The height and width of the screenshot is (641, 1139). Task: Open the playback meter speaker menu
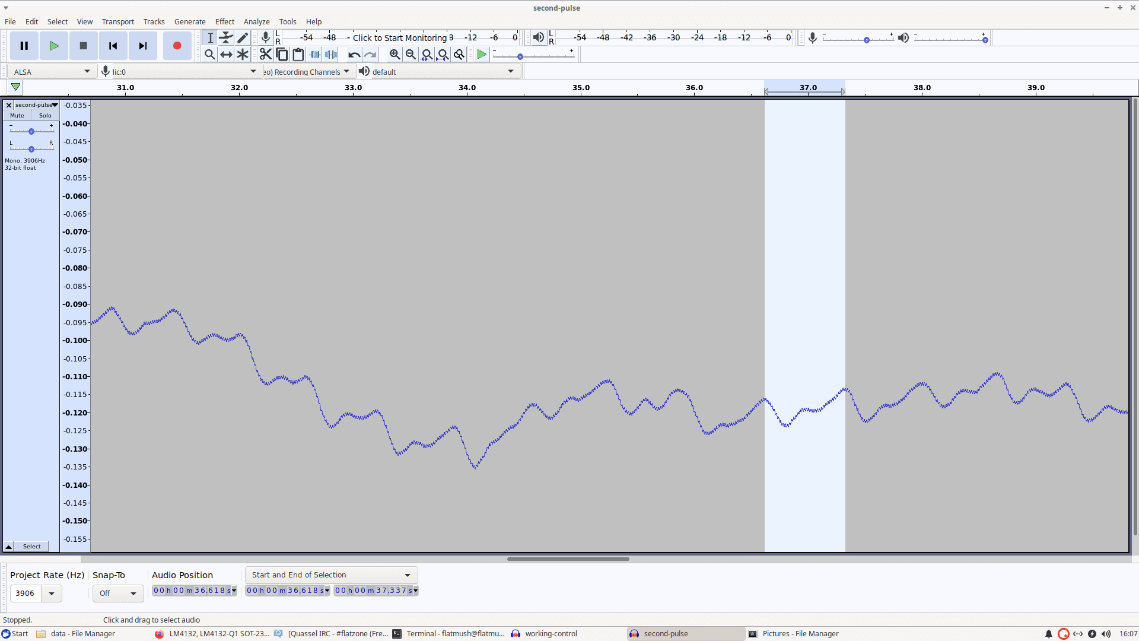(538, 38)
